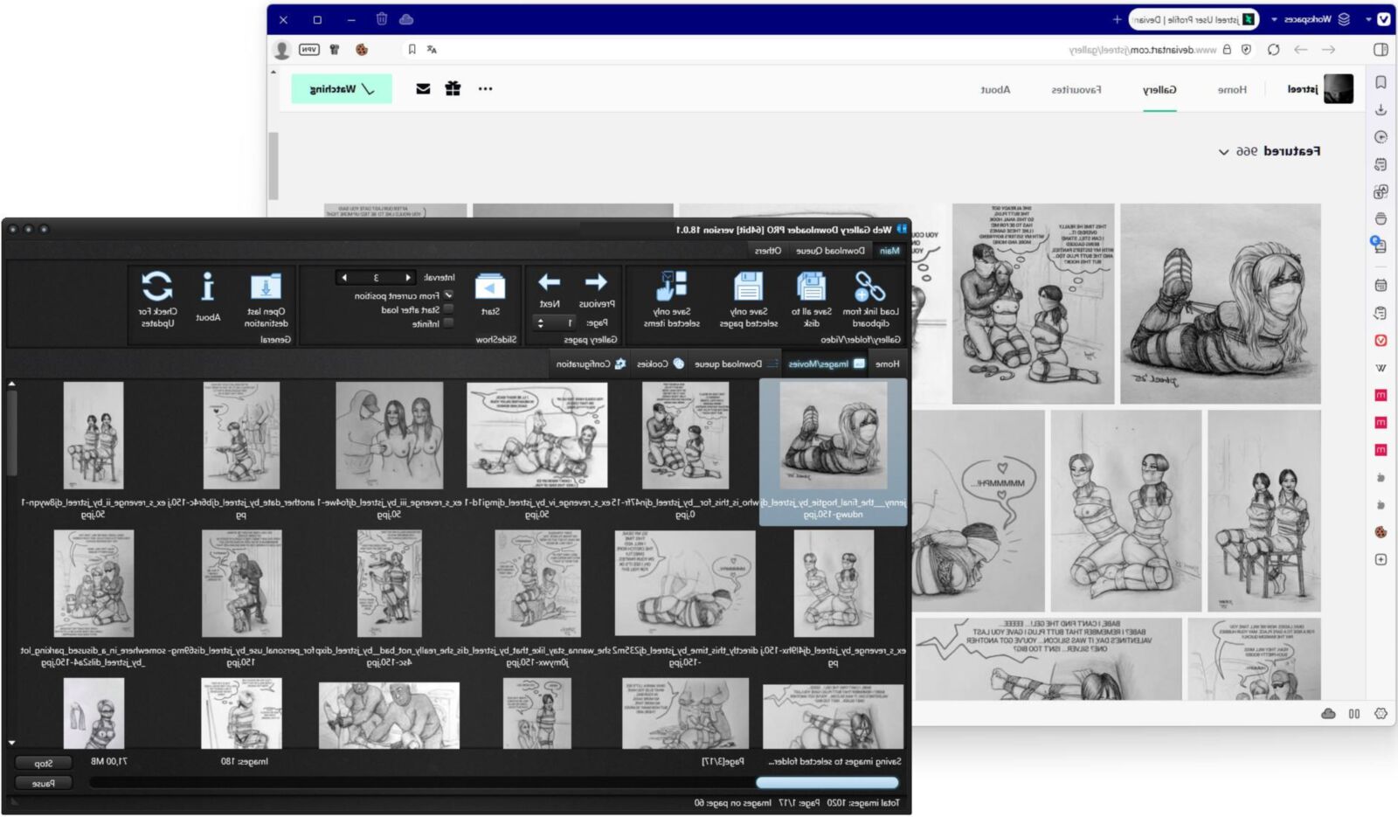Open the Downloads panel in browser sidebar
Image resolution: width=1398 pixels, height=817 pixels.
pos(1381,110)
